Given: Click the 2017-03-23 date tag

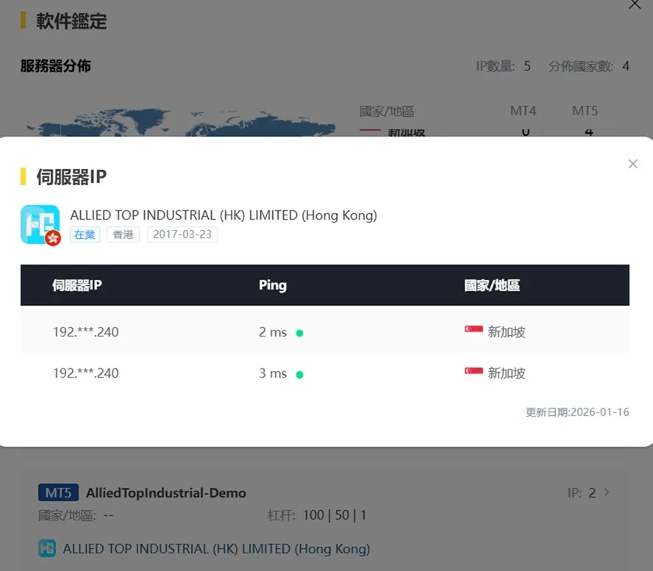Looking at the screenshot, I should point(182,234).
